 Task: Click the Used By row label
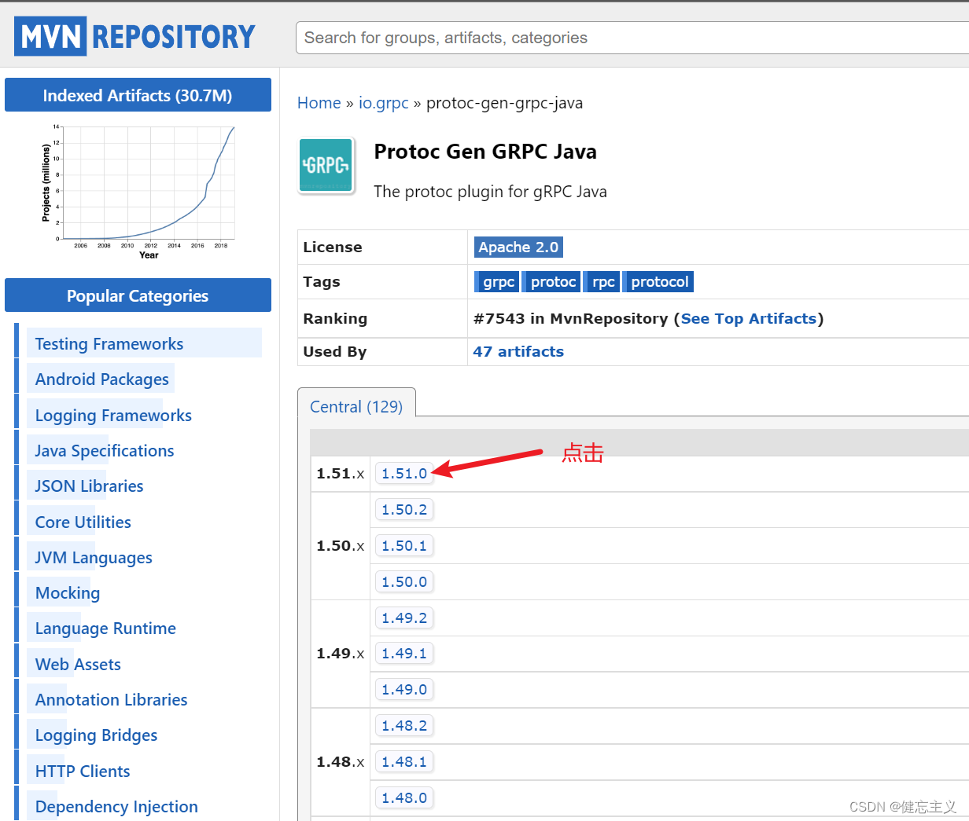[x=335, y=352]
